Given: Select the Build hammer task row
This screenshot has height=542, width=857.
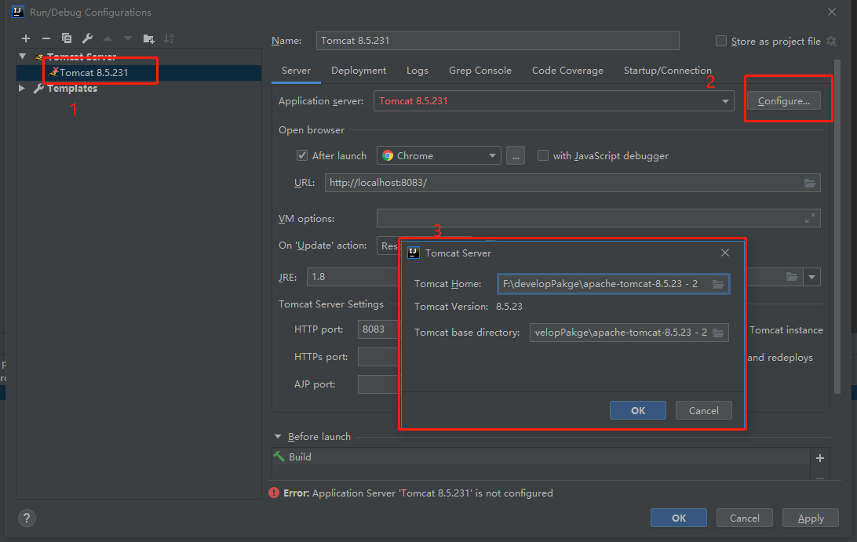Looking at the screenshot, I should click(x=541, y=457).
